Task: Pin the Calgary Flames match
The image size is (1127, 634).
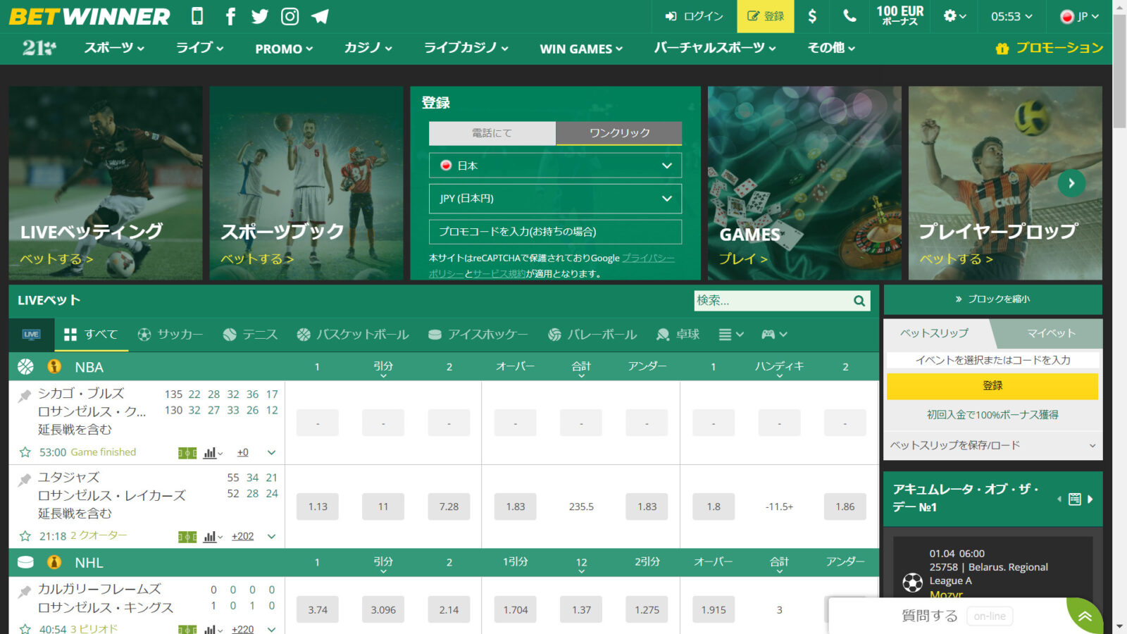Action: [25, 591]
